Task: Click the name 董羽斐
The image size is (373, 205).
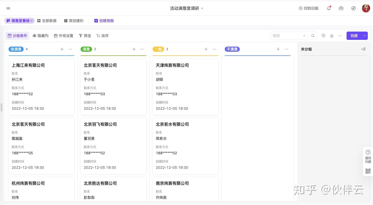Action: coord(89,138)
